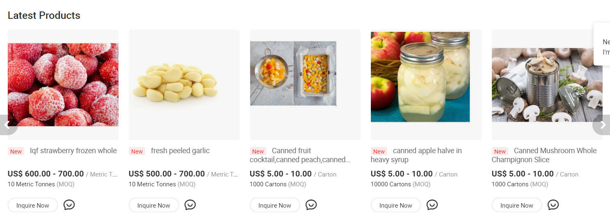The height and width of the screenshot is (224, 610).
Task: Open Iqf strawberry frozen whole title link
Action: pos(73,151)
